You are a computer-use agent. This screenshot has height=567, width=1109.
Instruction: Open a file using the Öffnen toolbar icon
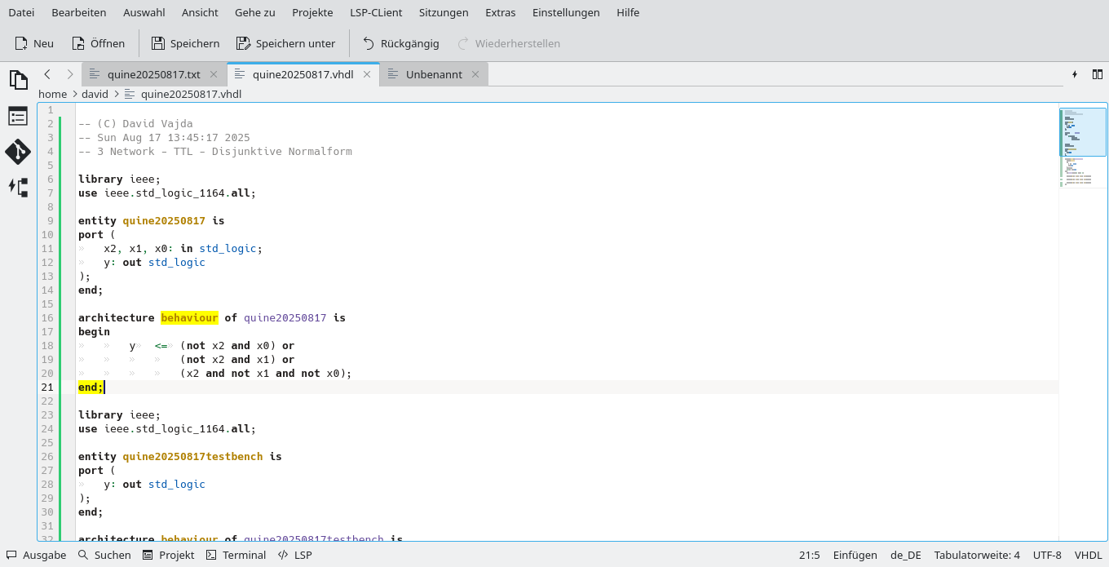pyautogui.click(x=98, y=43)
